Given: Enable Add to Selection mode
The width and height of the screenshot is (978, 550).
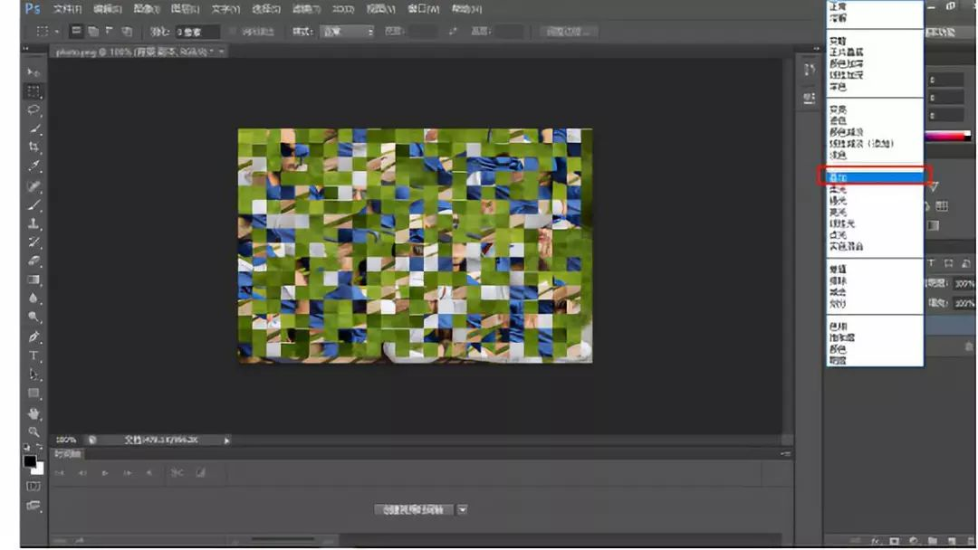Looking at the screenshot, I should (93, 31).
